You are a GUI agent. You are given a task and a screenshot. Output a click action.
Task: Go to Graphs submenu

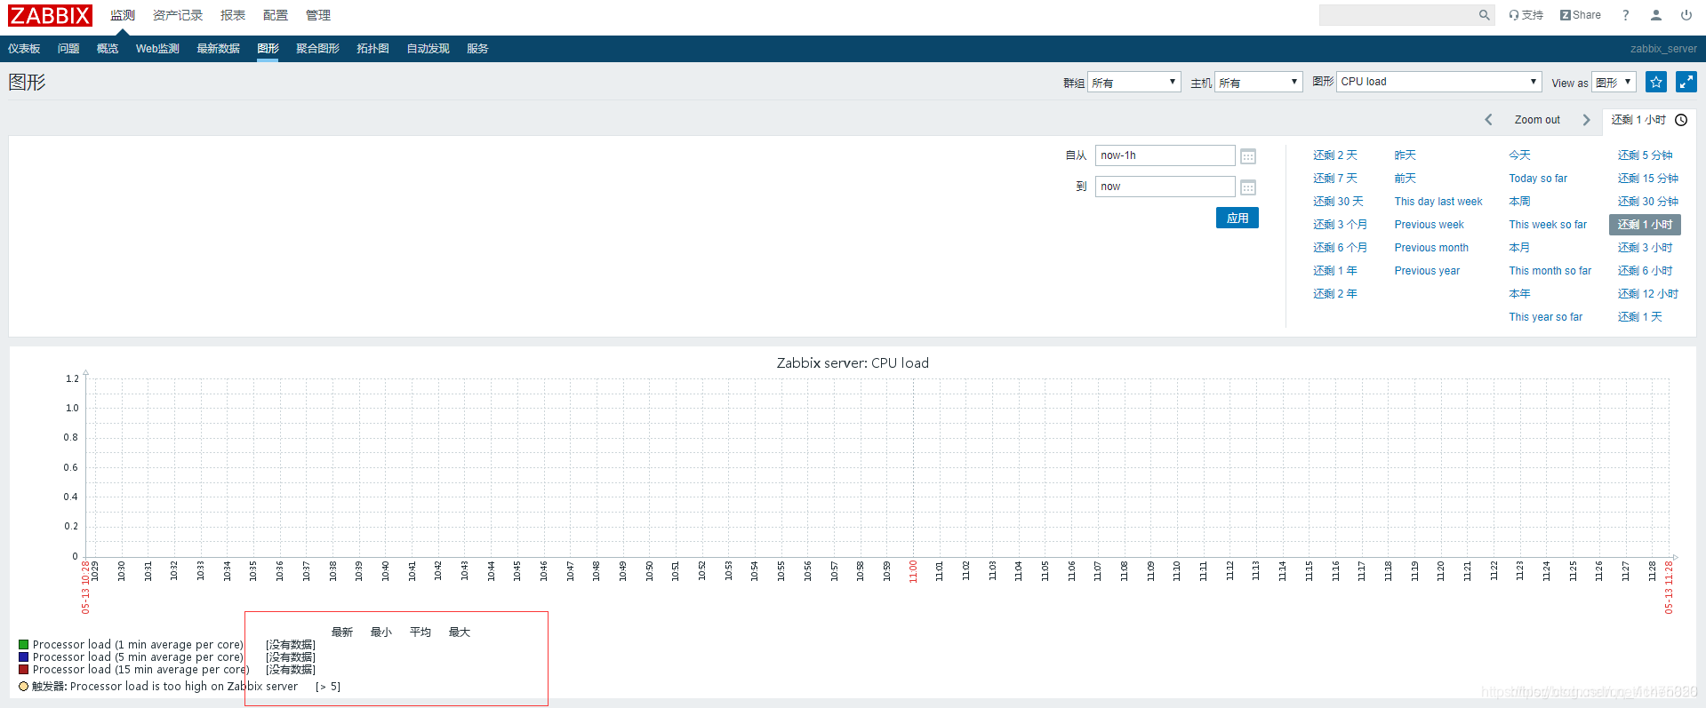point(268,49)
